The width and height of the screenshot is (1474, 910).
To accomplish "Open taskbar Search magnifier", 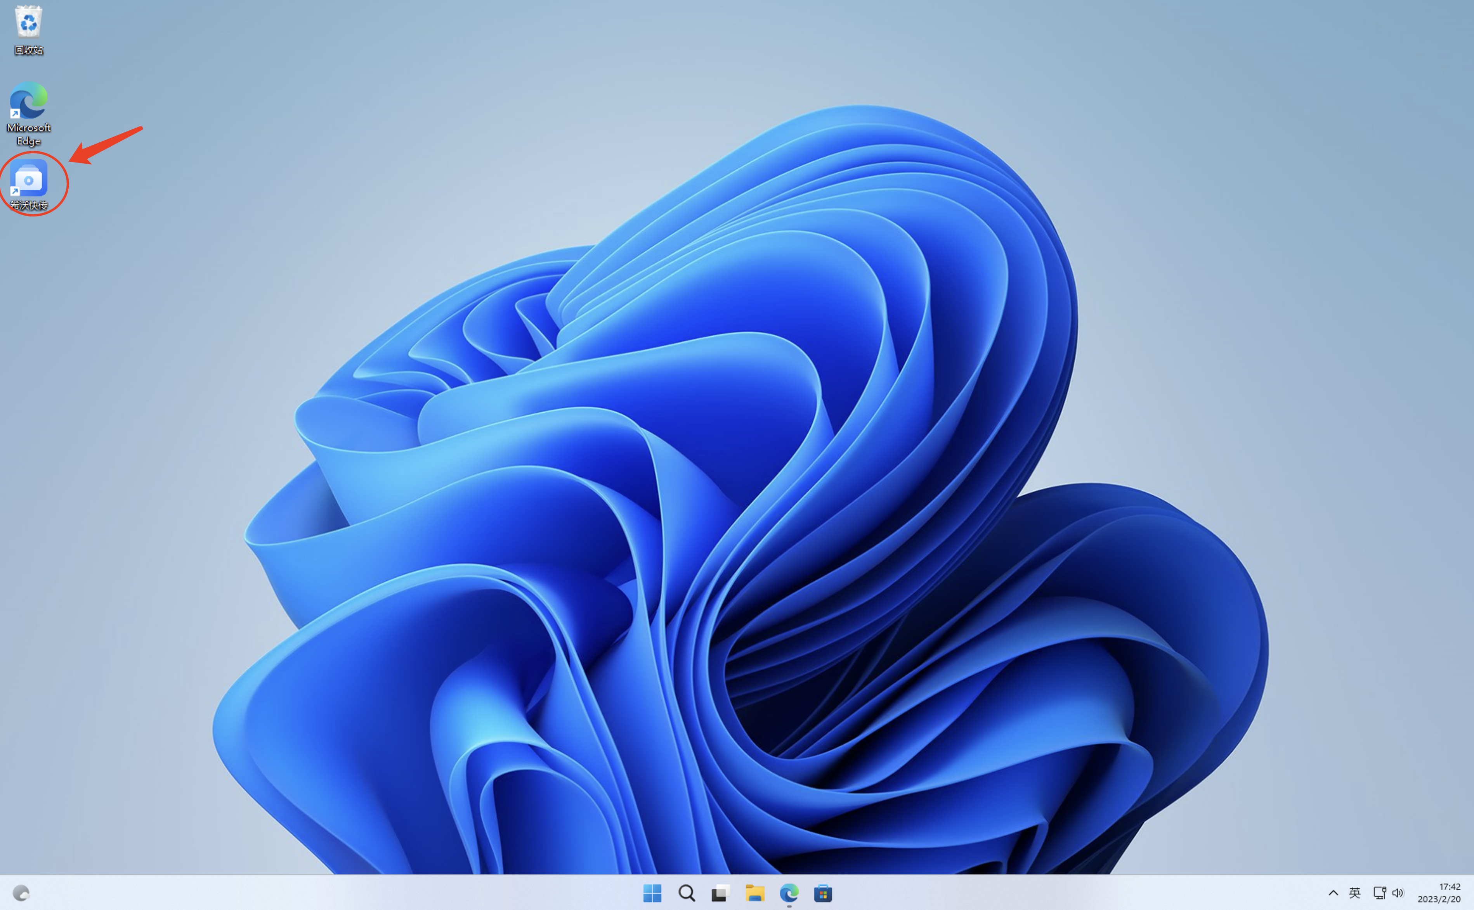I will pos(687,893).
